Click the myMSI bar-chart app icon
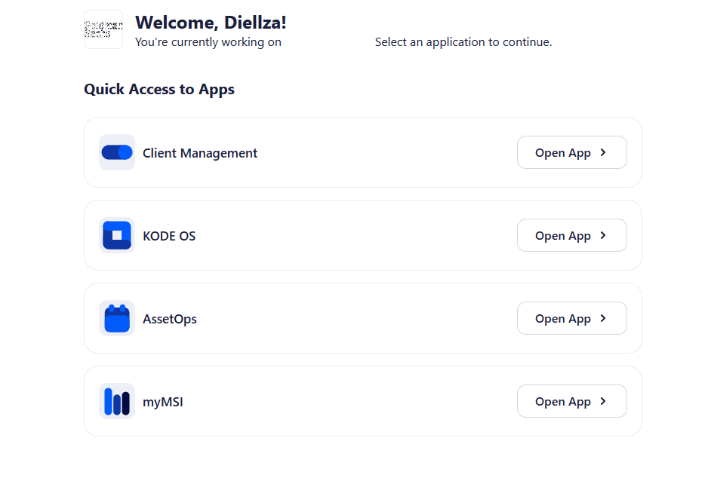Viewport: 705px width, 484px height. 117,401
